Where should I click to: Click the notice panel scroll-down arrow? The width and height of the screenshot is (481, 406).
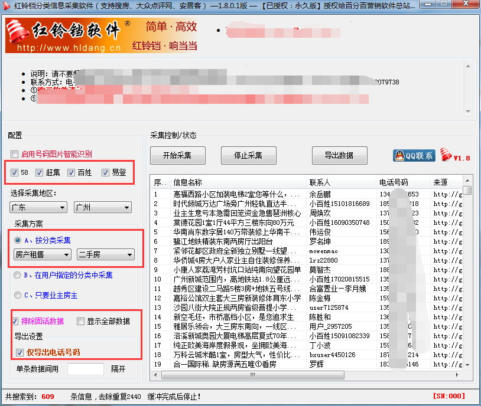(x=468, y=112)
